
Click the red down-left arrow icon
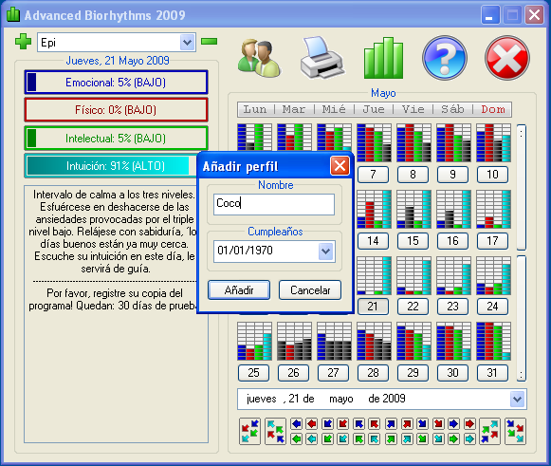point(343,424)
